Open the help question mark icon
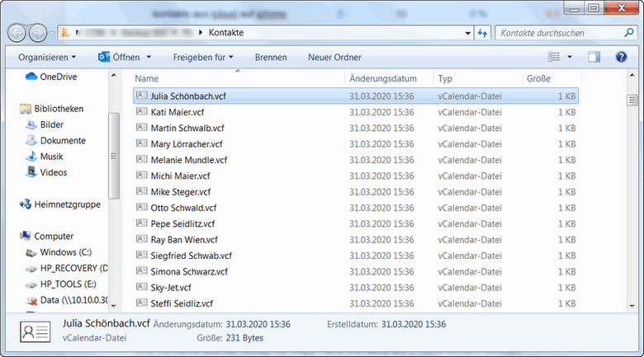Screen dimensions: 644x357 (621, 57)
